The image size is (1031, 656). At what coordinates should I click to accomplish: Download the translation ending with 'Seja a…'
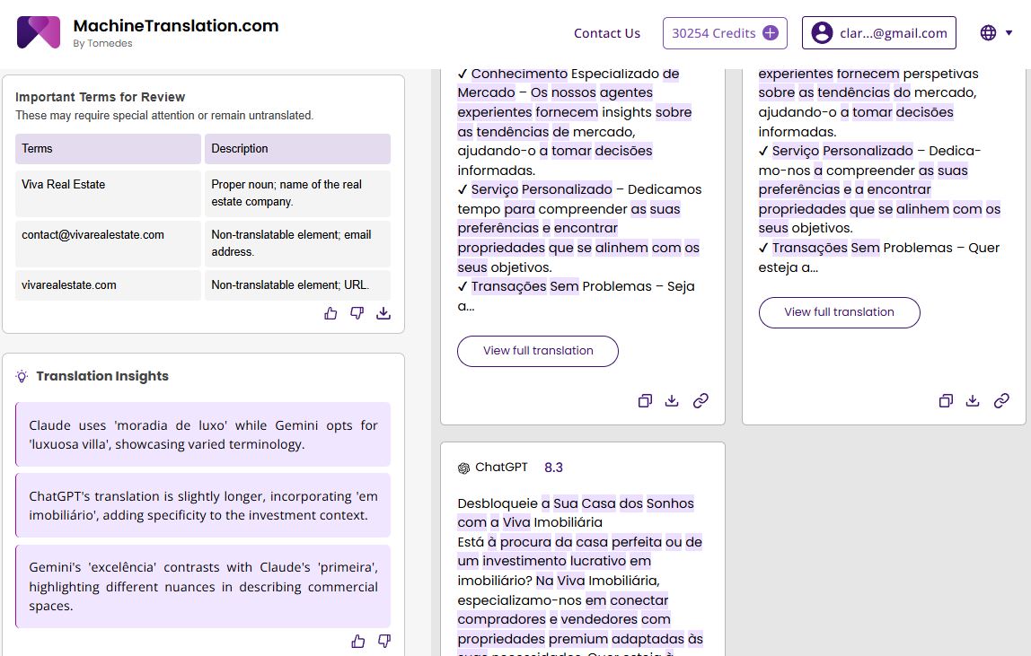[672, 401]
